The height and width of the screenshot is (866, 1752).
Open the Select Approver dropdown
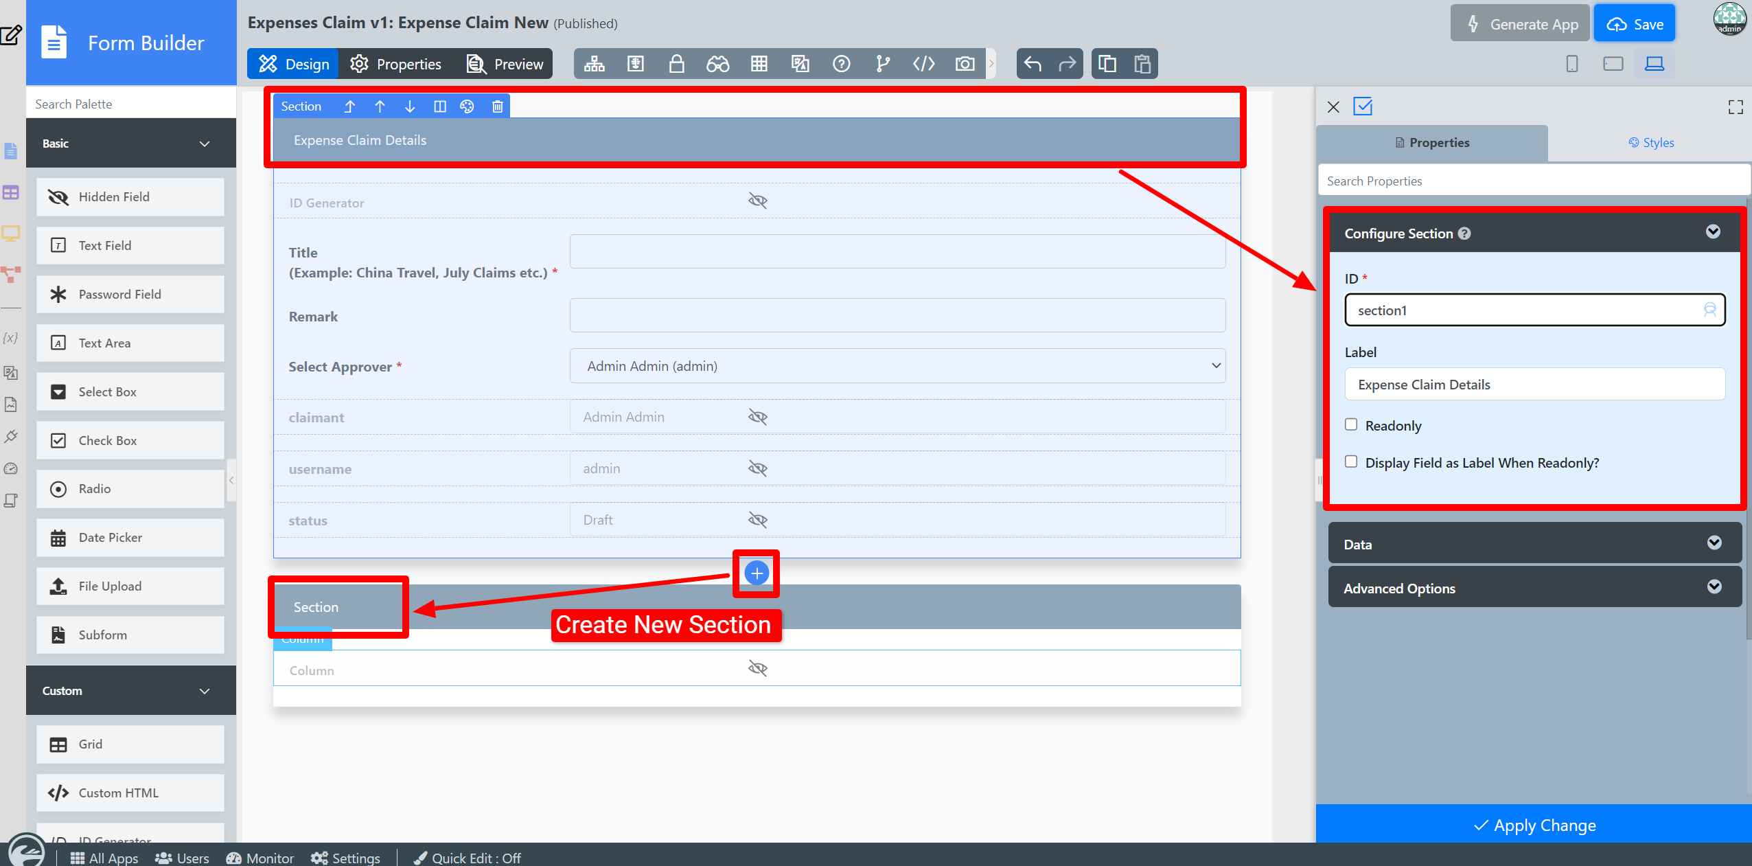[x=897, y=366]
